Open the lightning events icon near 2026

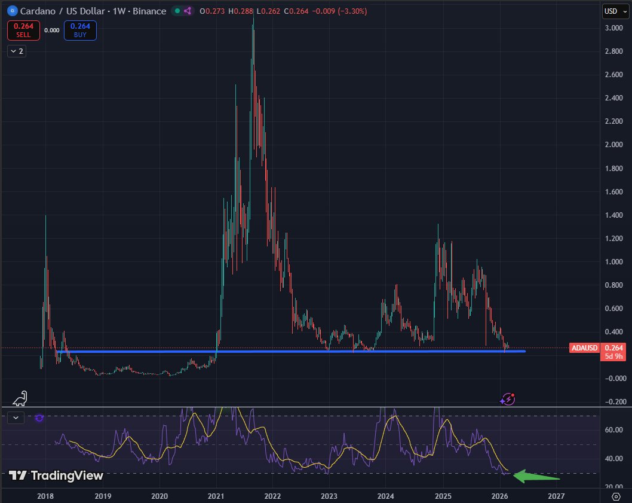[508, 400]
